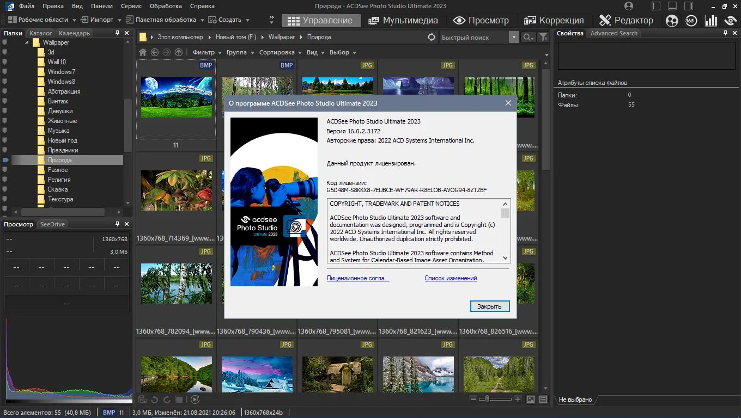Open the Сервис menu

coord(131,6)
